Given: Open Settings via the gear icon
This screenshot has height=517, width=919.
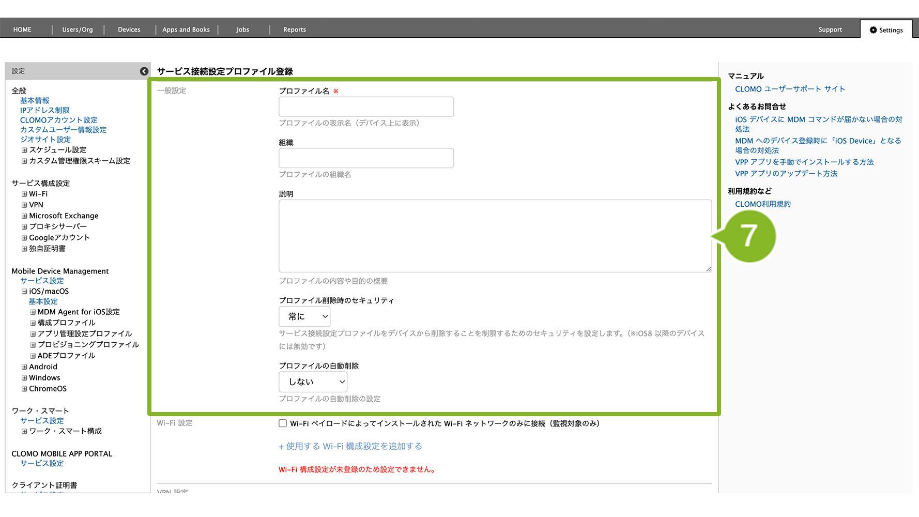Looking at the screenshot, I should tap(873, 30).
